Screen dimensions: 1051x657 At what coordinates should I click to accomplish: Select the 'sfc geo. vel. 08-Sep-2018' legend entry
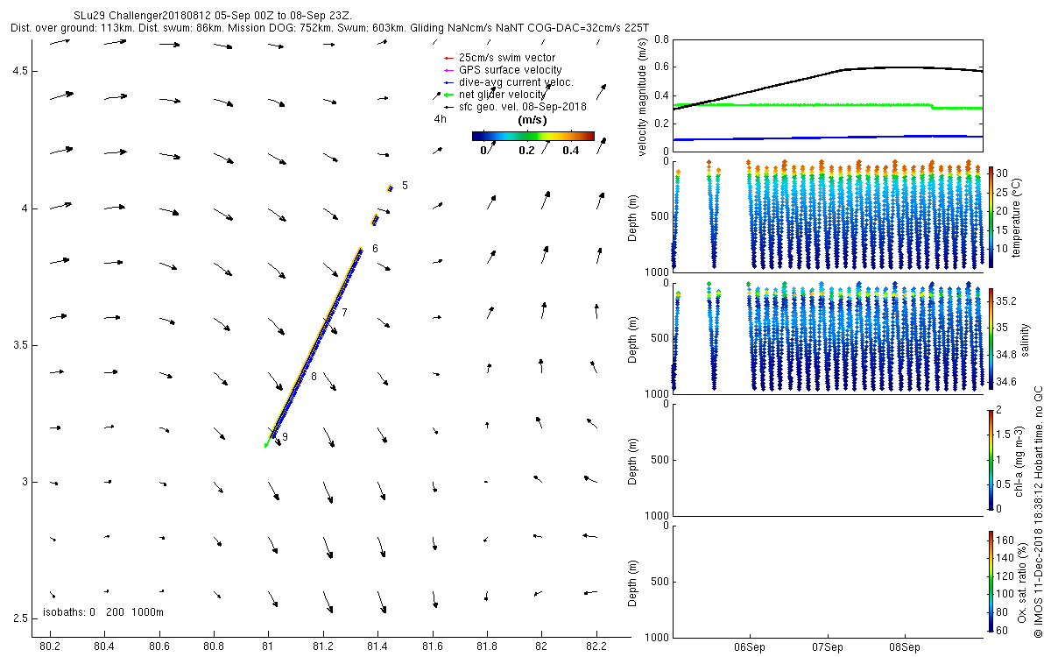tap(522, 107)
